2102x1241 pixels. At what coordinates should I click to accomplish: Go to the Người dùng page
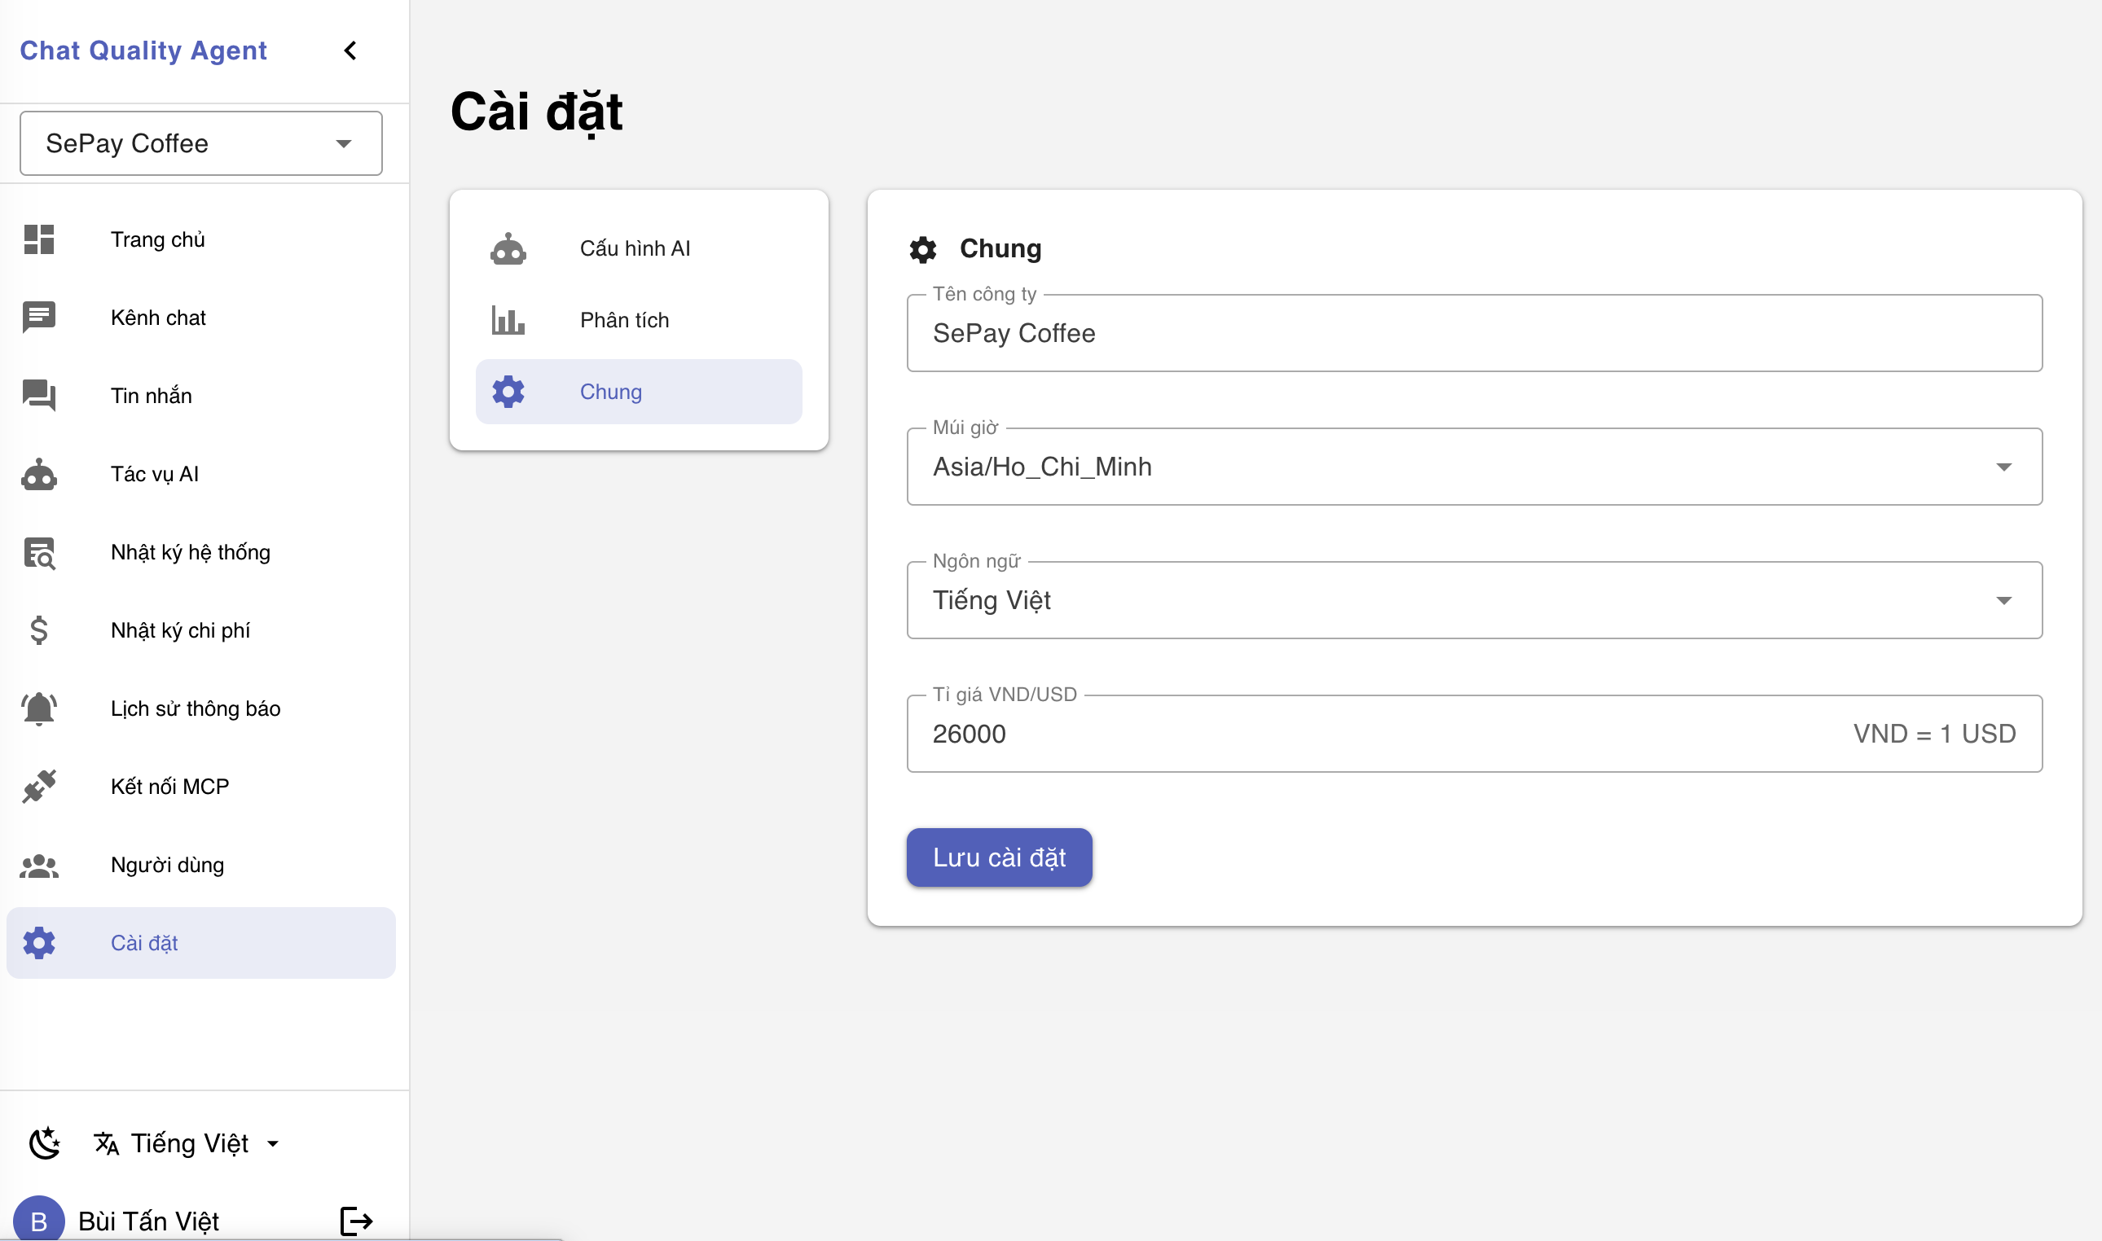[167, 865]
